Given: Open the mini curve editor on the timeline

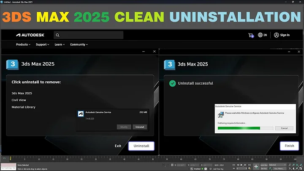Looking at the screenshot, I should click(x=5, y=158).
